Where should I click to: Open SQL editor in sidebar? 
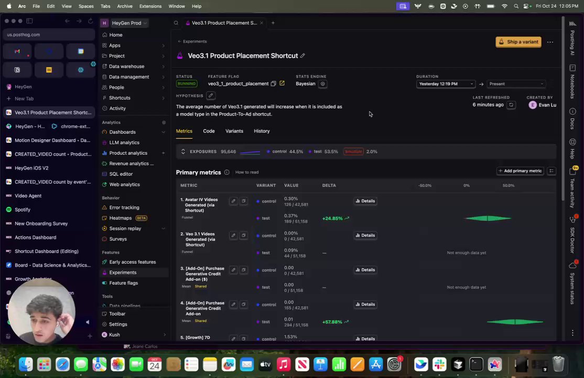[x=121, y=174]
